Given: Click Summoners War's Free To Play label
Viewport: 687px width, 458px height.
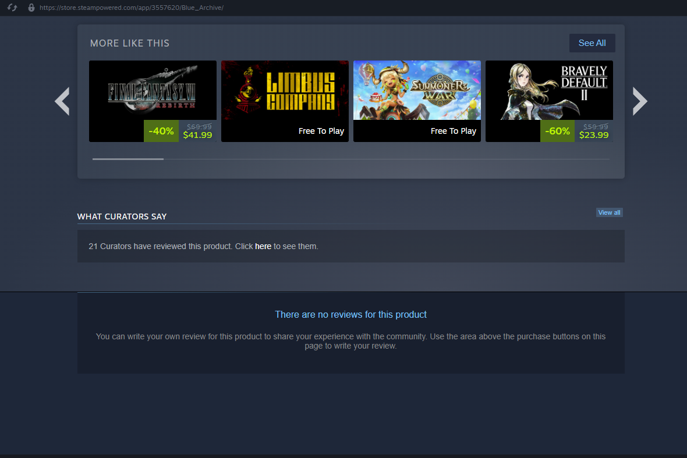Looking at the screenshot, I should point(454,131).
